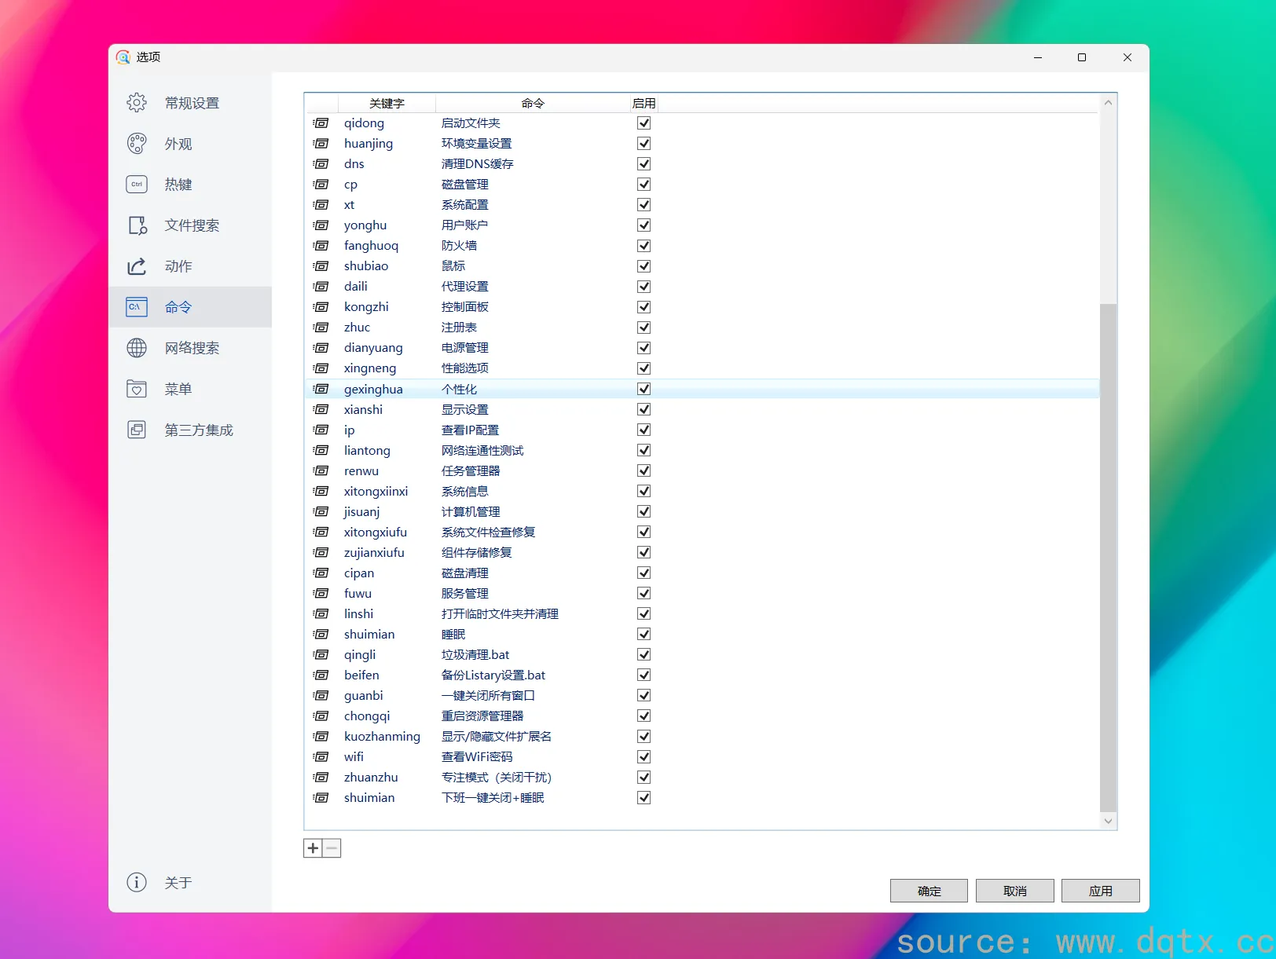Disable the dns command checkbox
This screenshot has width=1276, height=959.
(643, 164)
